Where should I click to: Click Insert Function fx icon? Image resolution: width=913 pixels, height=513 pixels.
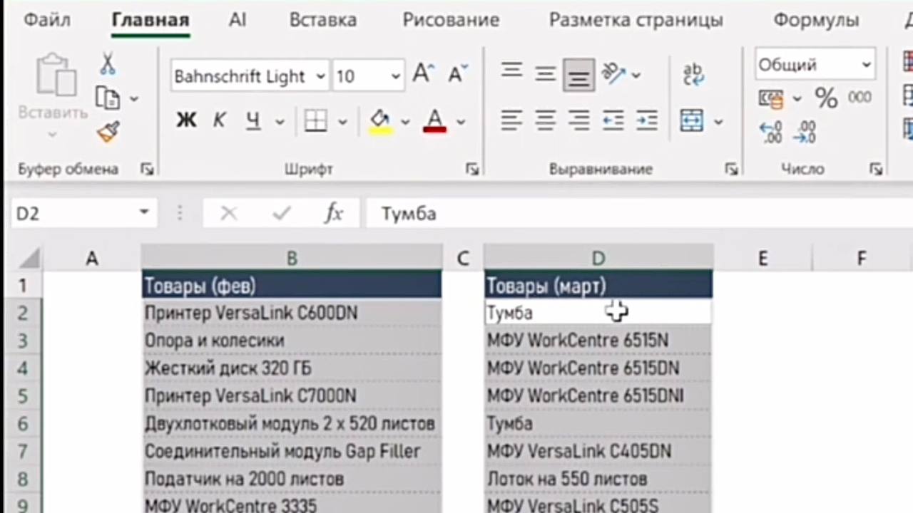(333, 213)
